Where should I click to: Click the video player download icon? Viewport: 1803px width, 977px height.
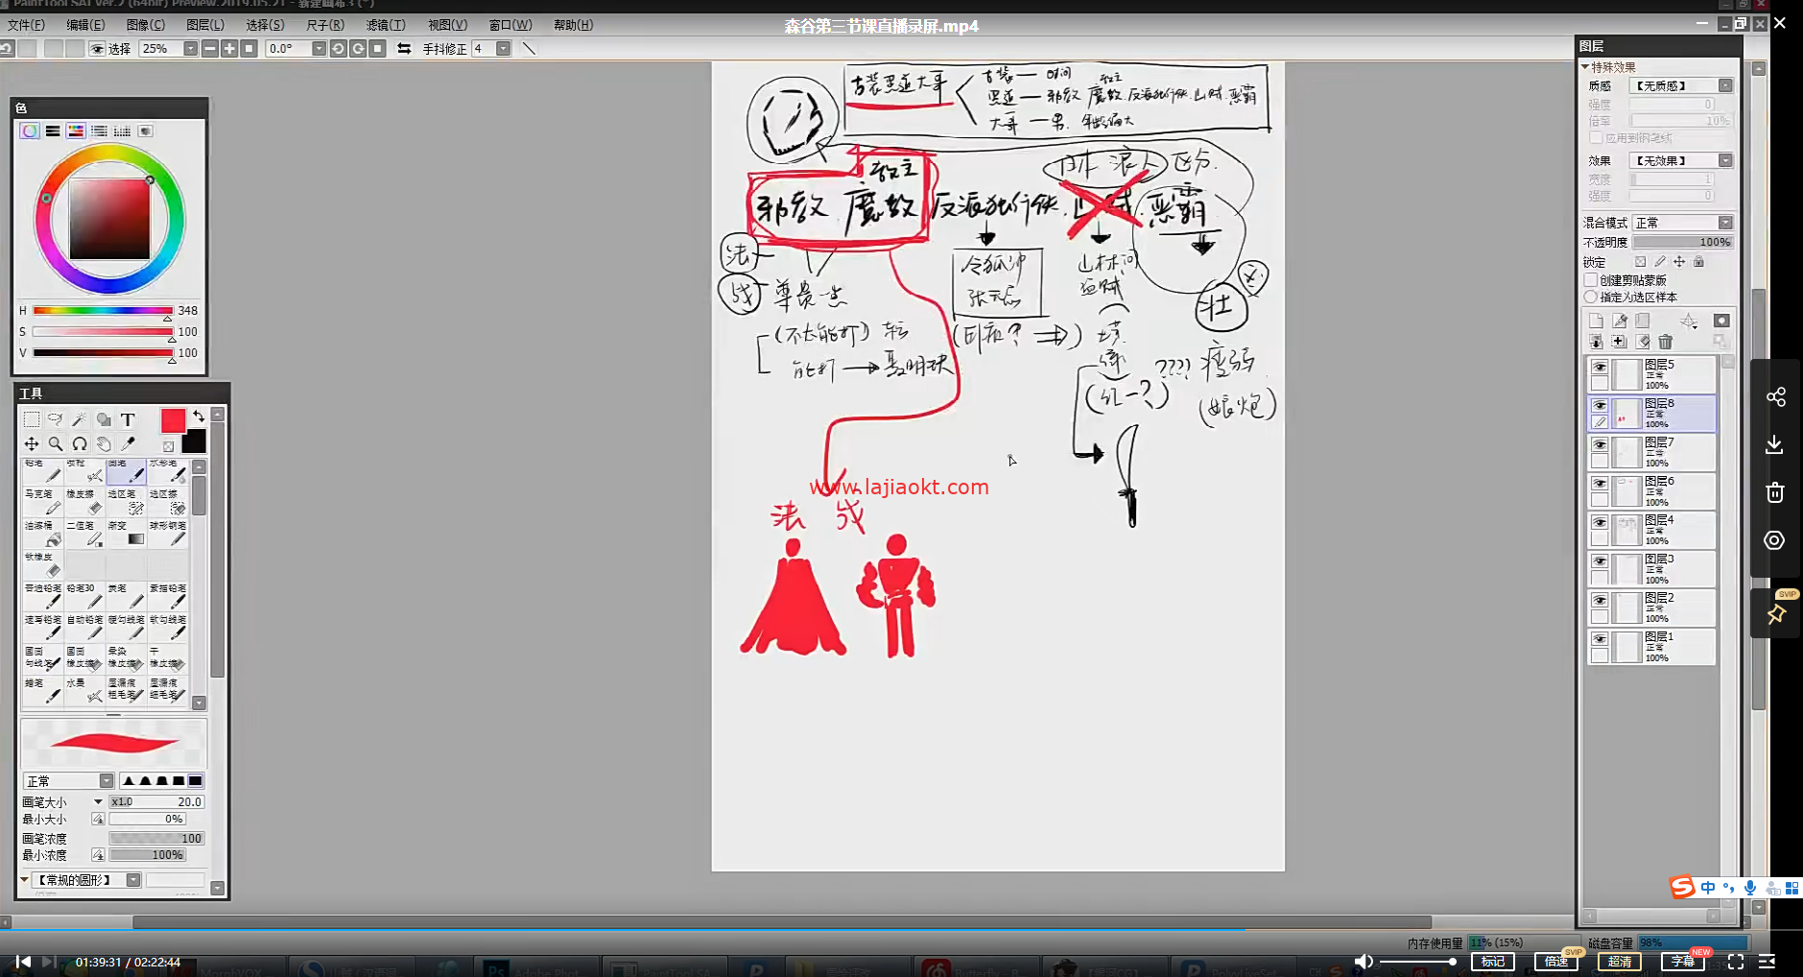tap(1775, 444)
